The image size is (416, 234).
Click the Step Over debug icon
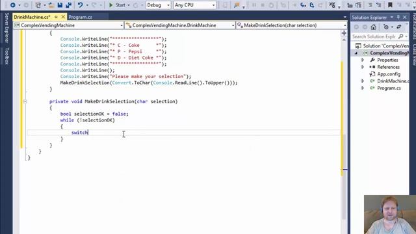(312, 5)
